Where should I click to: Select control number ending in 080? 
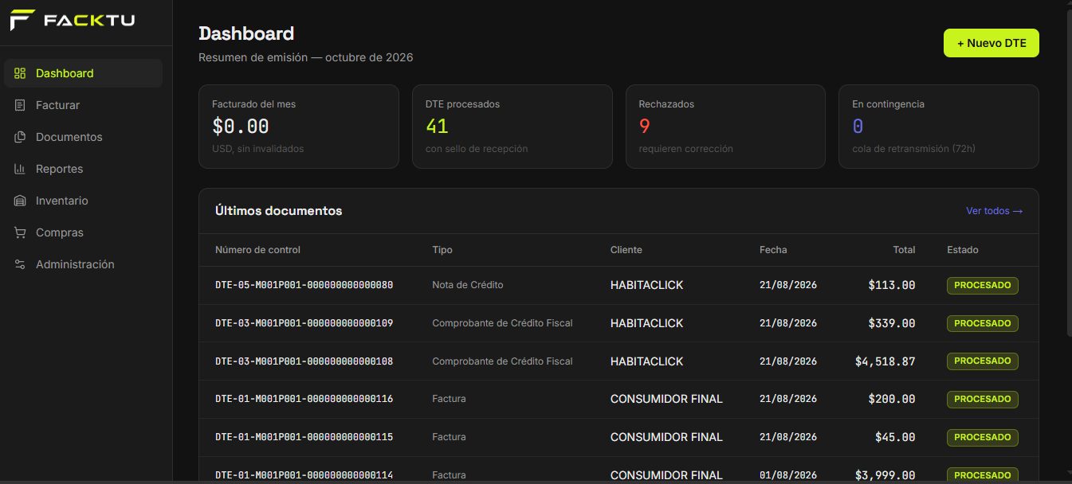304,285
